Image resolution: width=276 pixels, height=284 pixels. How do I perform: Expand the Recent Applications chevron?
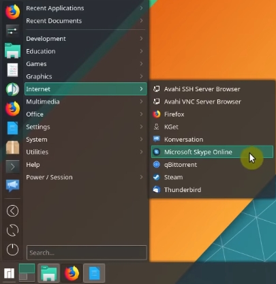point(141,8)
